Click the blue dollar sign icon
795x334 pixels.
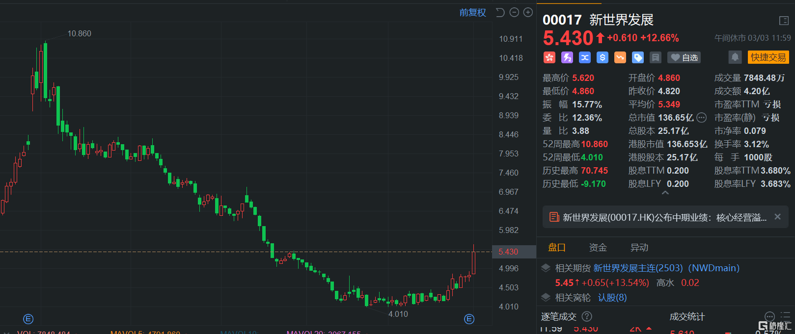coord(603,58)
